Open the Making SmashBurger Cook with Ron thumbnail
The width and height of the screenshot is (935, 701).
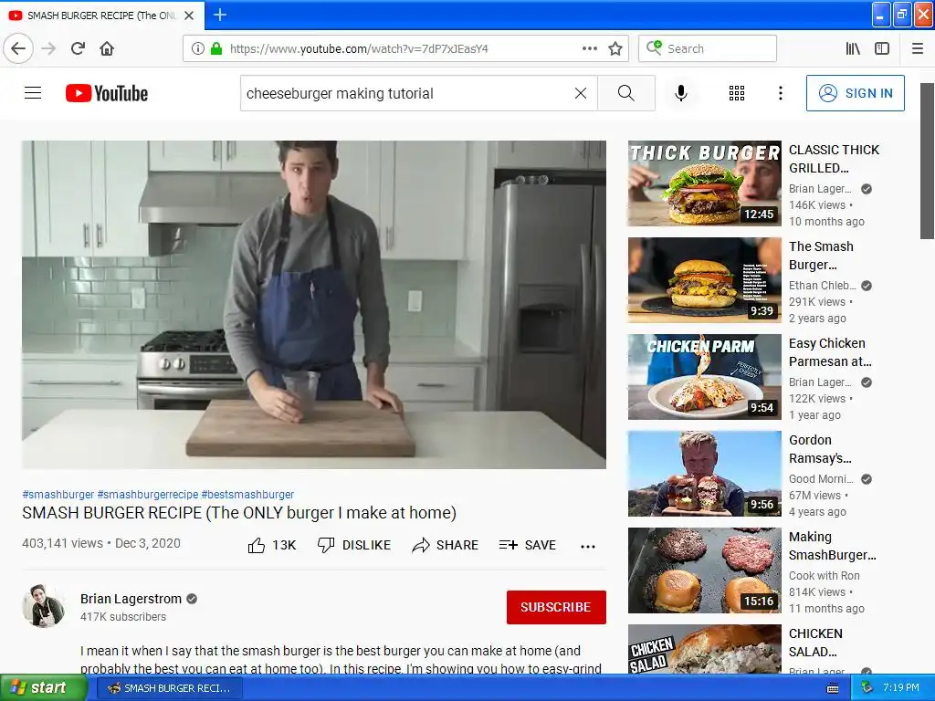[704, 570]
